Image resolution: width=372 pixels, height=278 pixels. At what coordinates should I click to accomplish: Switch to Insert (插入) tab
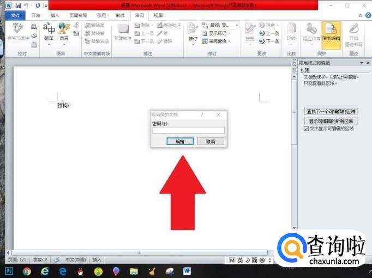[x=55, y=16]
